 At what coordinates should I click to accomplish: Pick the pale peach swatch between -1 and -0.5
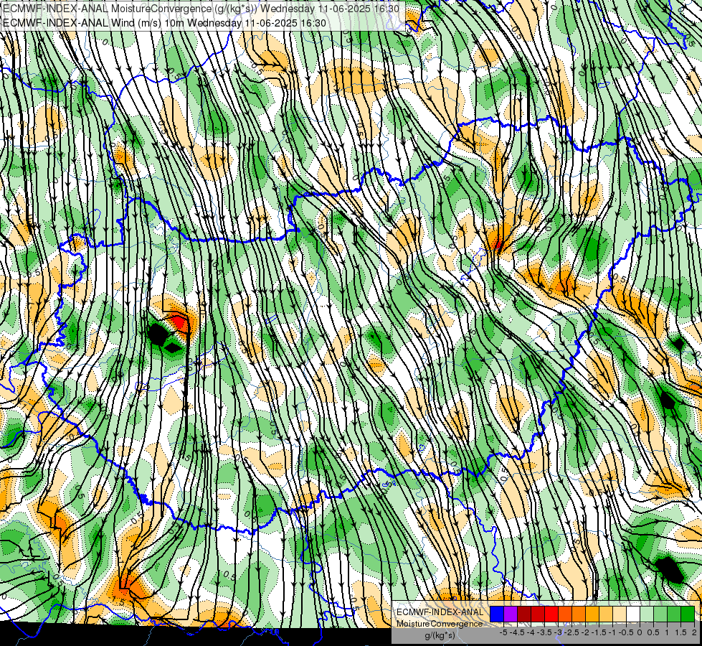(620, 614)
